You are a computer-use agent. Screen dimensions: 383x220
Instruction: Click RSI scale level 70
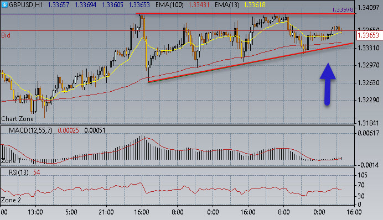[x=361, y=185]
